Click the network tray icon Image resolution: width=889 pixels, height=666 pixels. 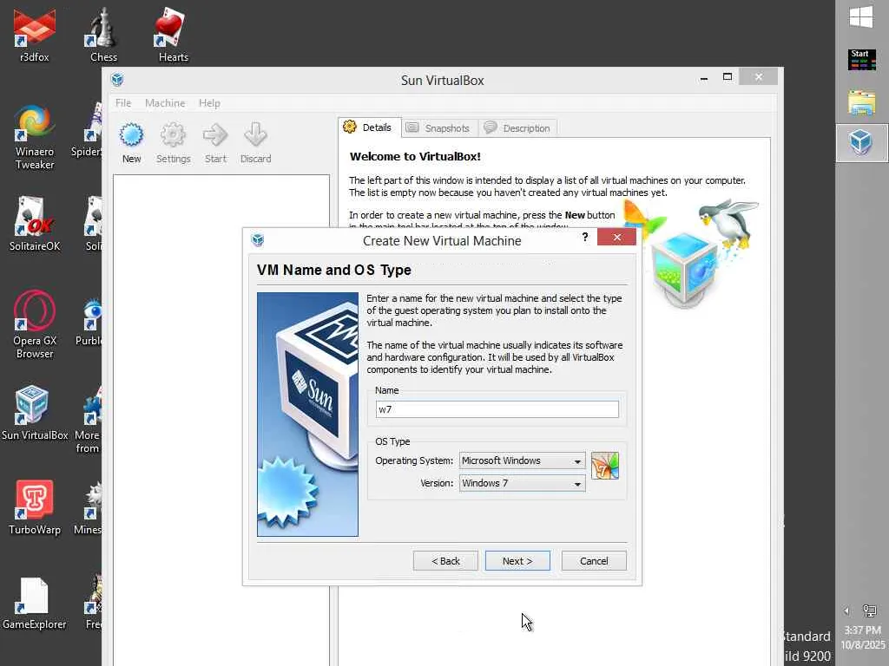[x=869, y=610]
